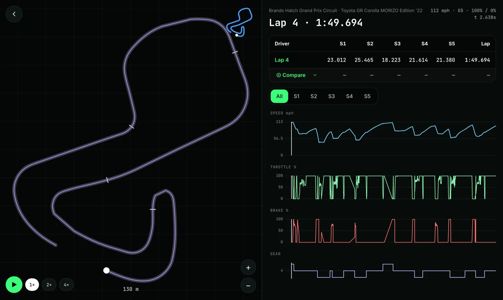Screen dimensions: 503x300
Task: Switch to the S2 sector tab
Action: click(314, 96)
